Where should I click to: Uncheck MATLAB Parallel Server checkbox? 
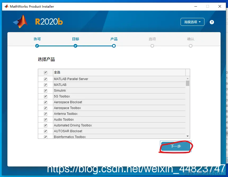tap(46, 79)
